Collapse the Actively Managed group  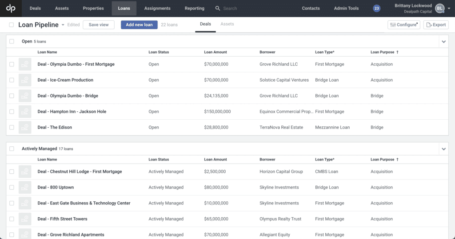pos(444,149)
